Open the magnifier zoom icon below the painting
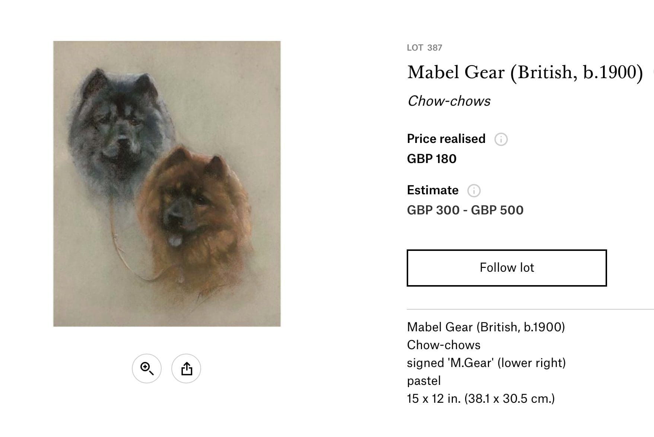The width and height of the screenshot is (654, 437). [x=147, y=369]
